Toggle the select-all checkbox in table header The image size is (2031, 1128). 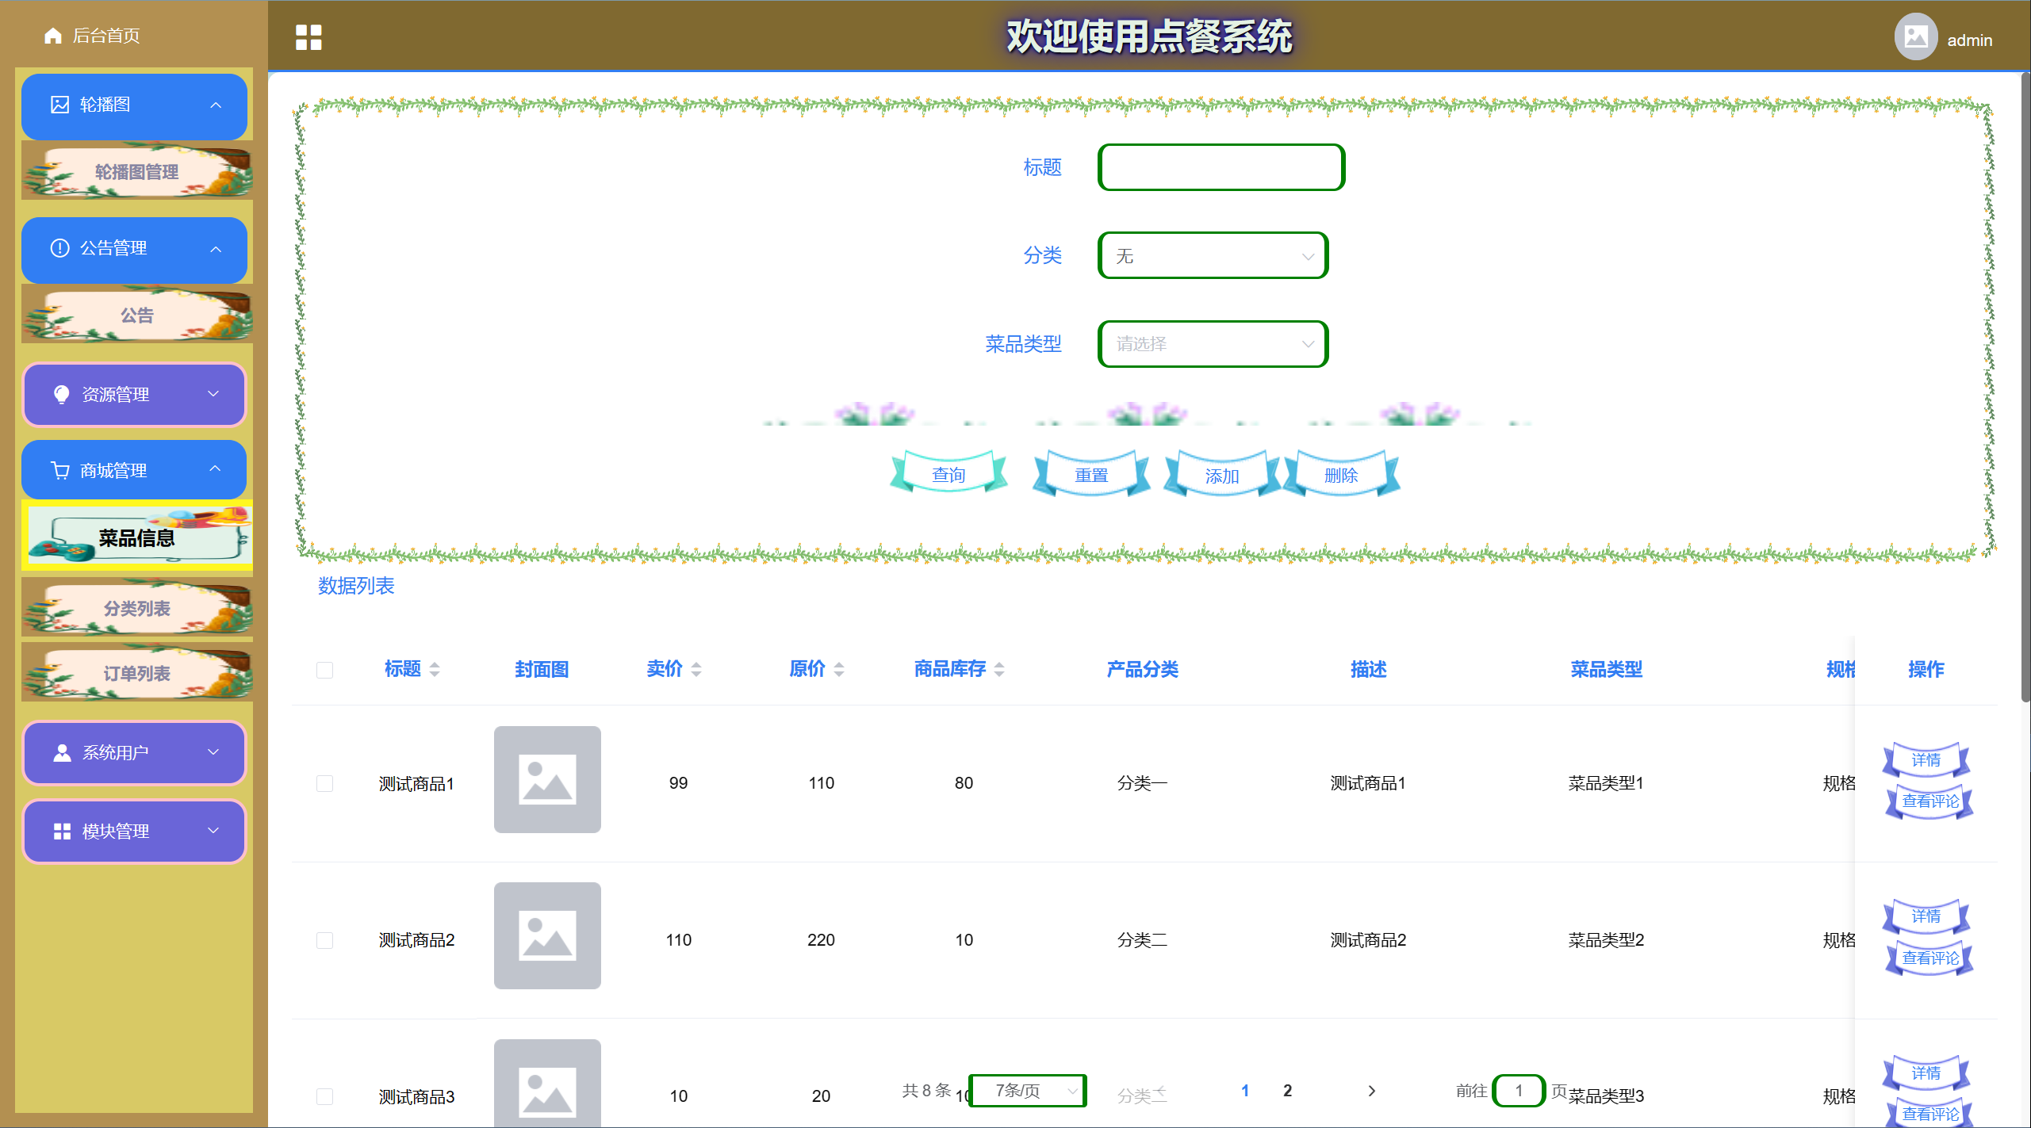324,670
